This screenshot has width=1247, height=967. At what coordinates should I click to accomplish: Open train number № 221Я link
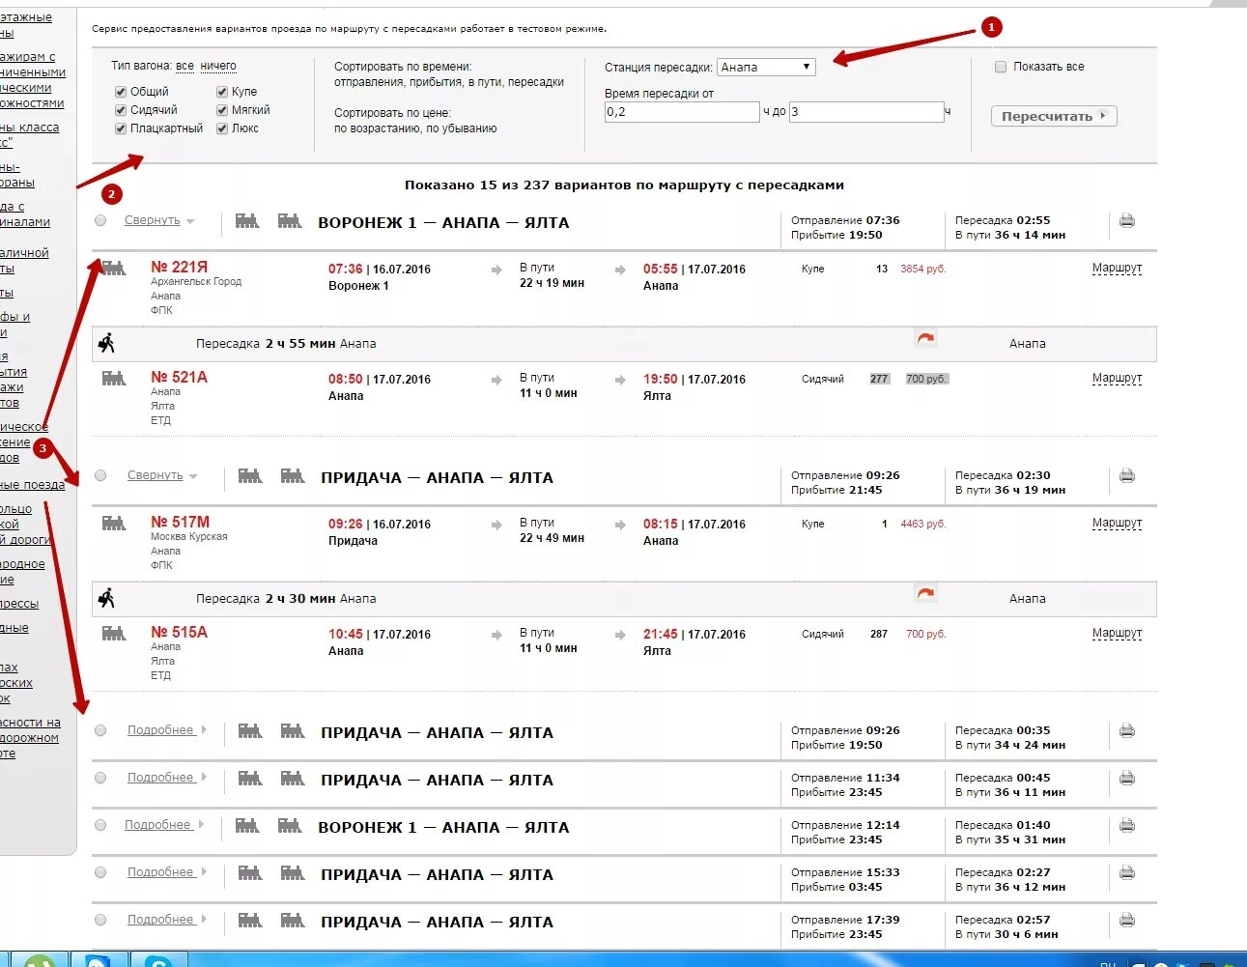(x=179, y=267)
